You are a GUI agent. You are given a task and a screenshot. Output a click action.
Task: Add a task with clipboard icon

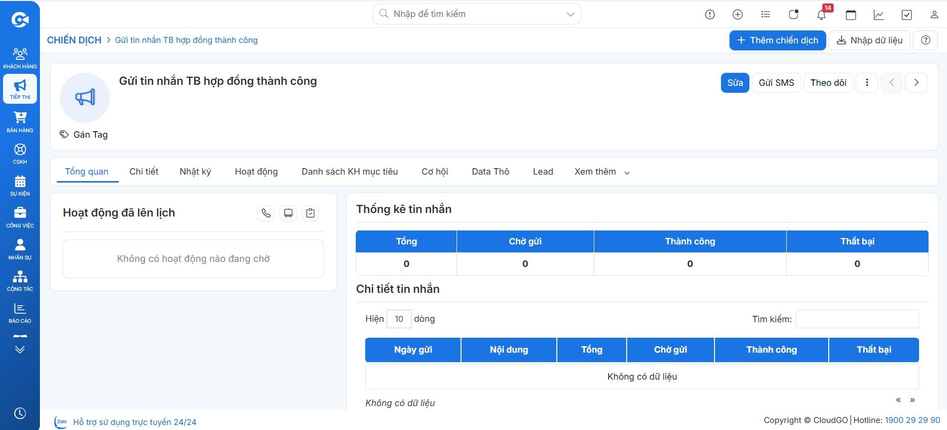pyautogui.click(x=310, y=214)
